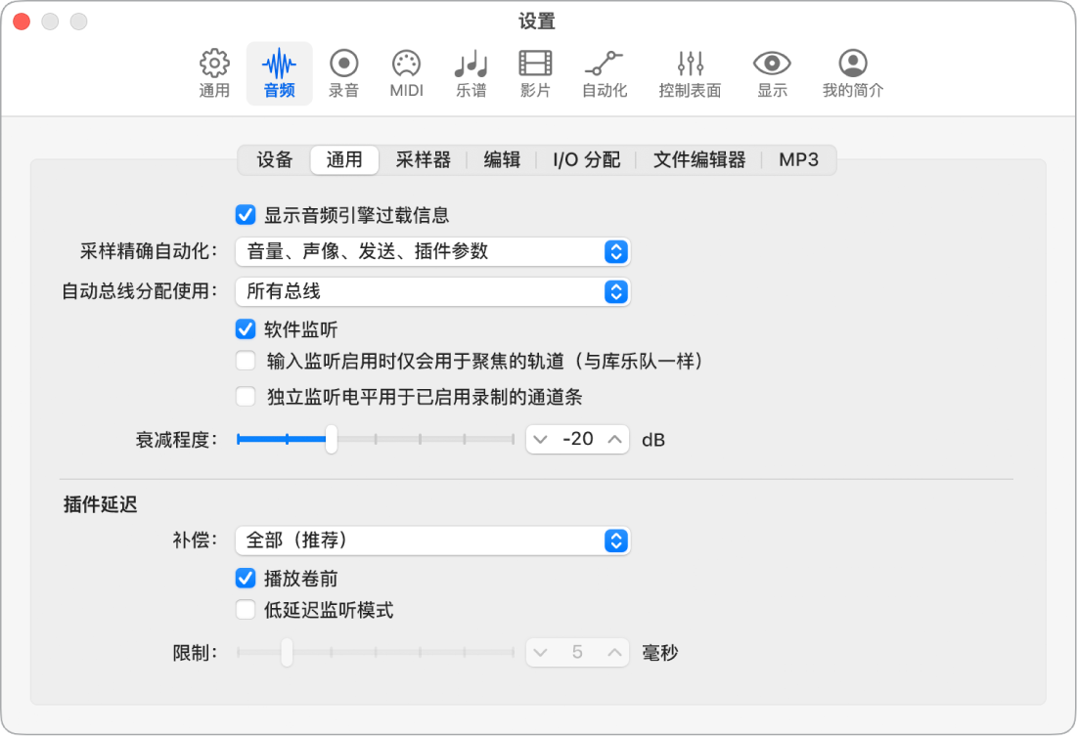
Task: Decrease 衰减程度 using the down stepper arrow
Action: tap(540, 440)
